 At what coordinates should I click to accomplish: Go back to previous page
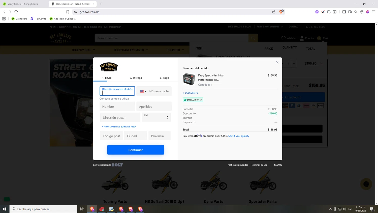click(4, 12)
